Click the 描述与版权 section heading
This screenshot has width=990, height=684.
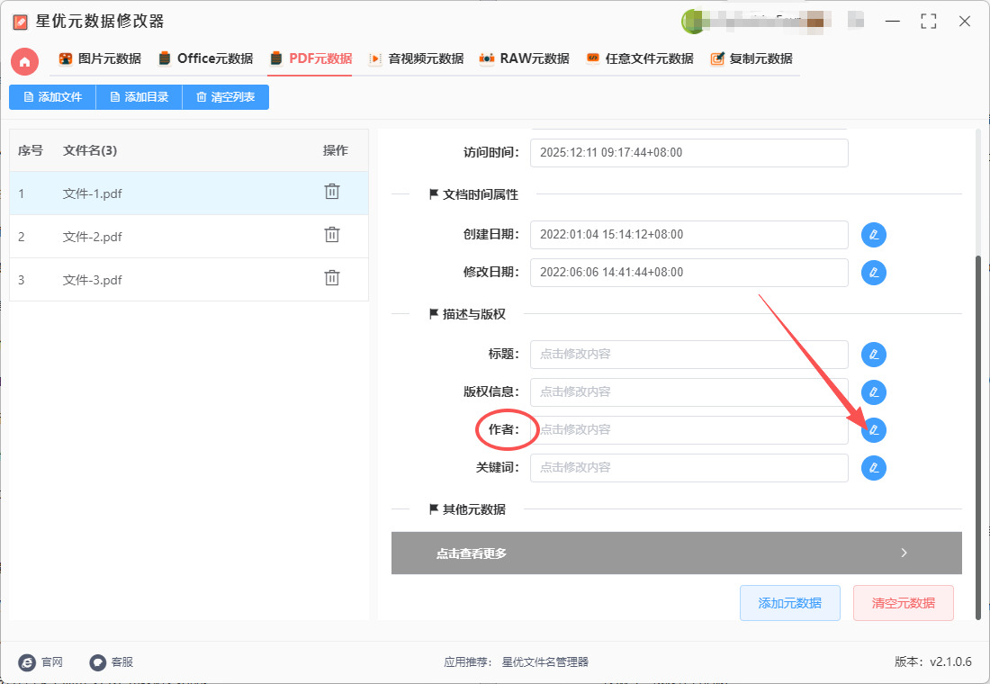pos(467,314)
